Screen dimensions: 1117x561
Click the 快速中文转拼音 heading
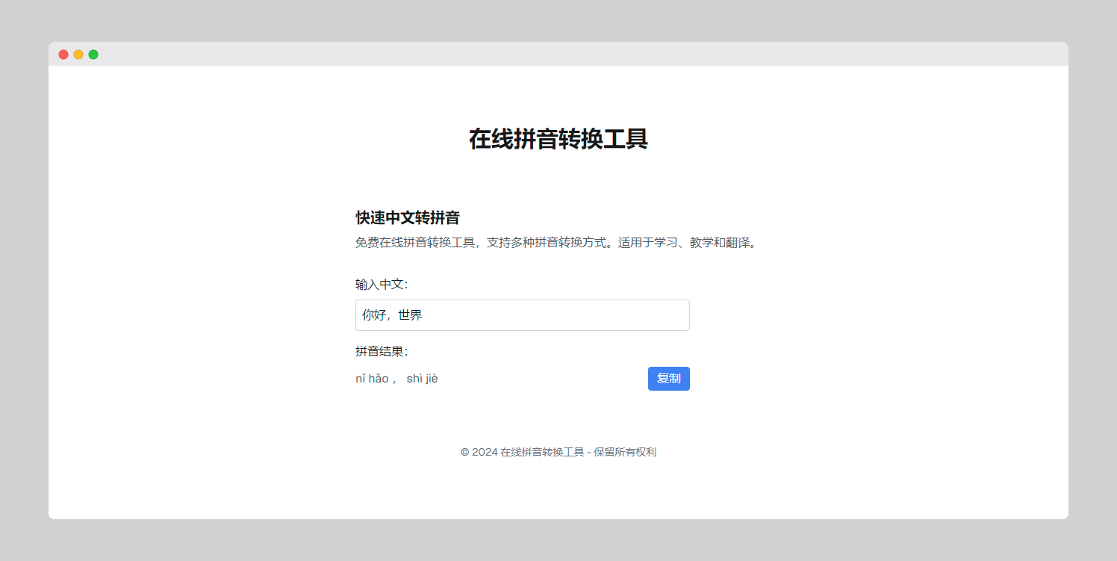407,218
